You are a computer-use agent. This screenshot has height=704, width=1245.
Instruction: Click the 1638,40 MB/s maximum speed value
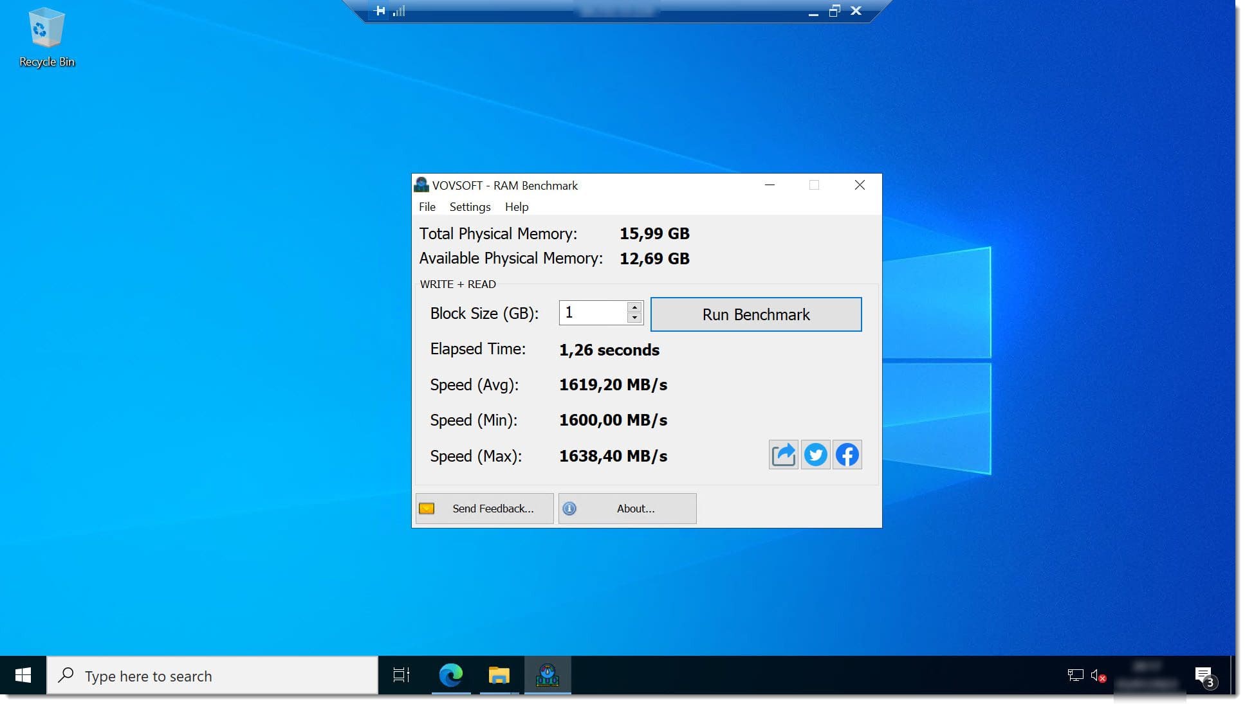(613, 456)
